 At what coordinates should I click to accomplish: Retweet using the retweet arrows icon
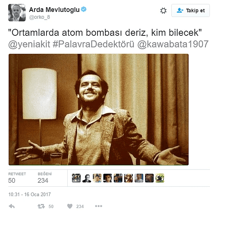pyautogui.click(x=41, y=206)
